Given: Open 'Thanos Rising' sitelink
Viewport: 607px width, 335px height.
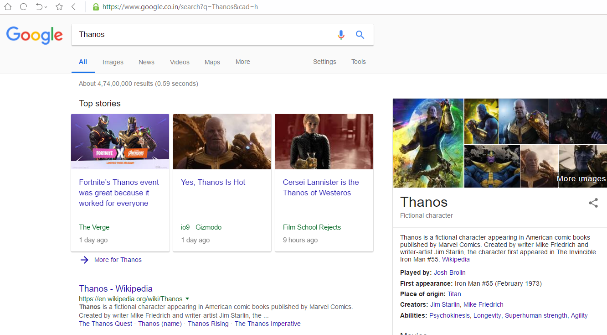Looking at the screenshot, I should pos(208,324).
